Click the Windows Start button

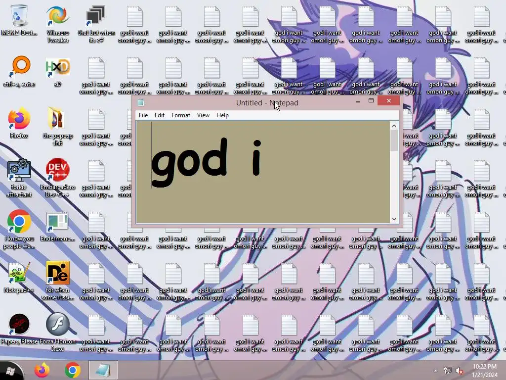pyautogui.click(x=10, y=371)
